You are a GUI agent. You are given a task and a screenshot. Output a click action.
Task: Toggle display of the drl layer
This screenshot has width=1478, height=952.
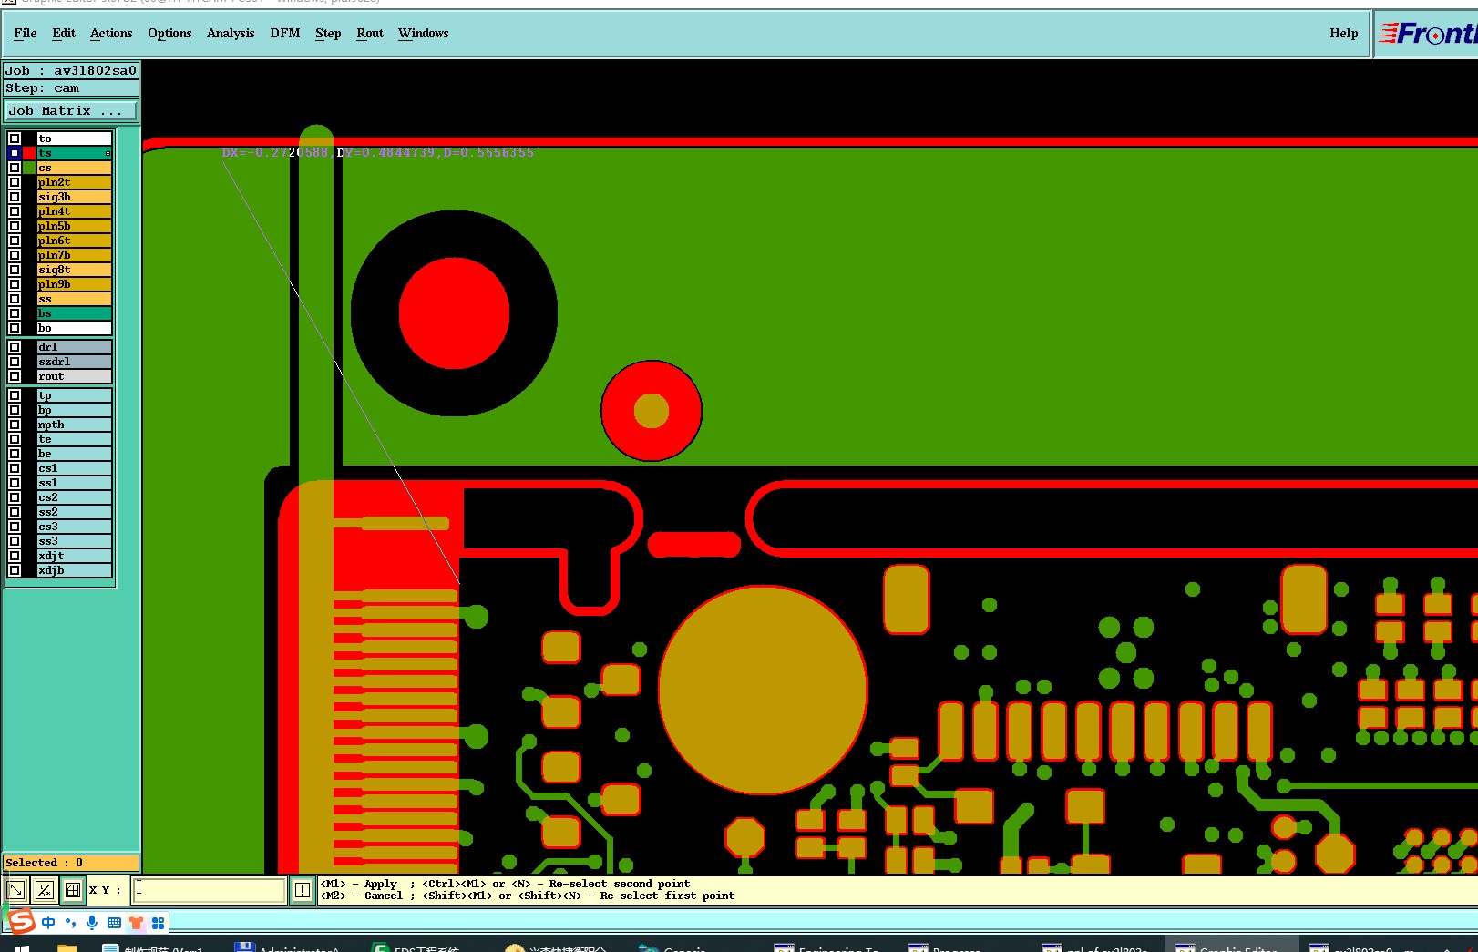click(x=15, y=347)
